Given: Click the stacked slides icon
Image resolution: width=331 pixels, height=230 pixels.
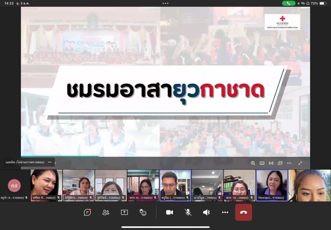Looking at the screenshot, I should point(280,163).
